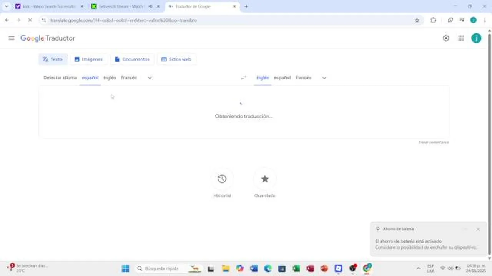Select the Sitios web translation mode
The width and height of the screenshot is (492, 276).
pyautogui.click(x=176, y=59)
